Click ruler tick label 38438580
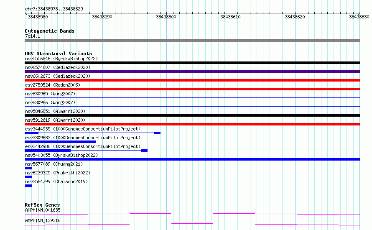The width and height of the screenshot is (372, 230). click(38, 17)
